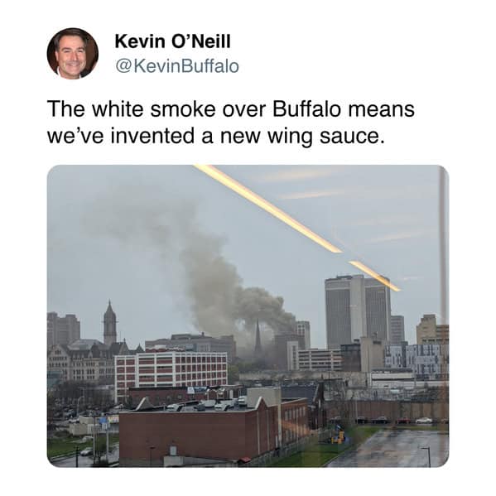
Task: Click the yellow construction vehicle near the grass
Action: pyautogui.click(x=338, y=436)
